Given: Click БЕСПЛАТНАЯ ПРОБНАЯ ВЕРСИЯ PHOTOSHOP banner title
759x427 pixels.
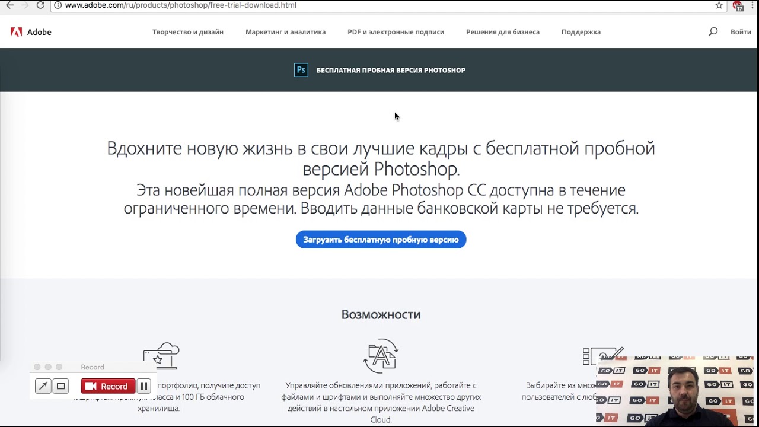Looking at the screenshot, I should click(x=391, y=70).
